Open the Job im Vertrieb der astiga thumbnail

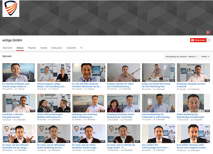[124, 134]
